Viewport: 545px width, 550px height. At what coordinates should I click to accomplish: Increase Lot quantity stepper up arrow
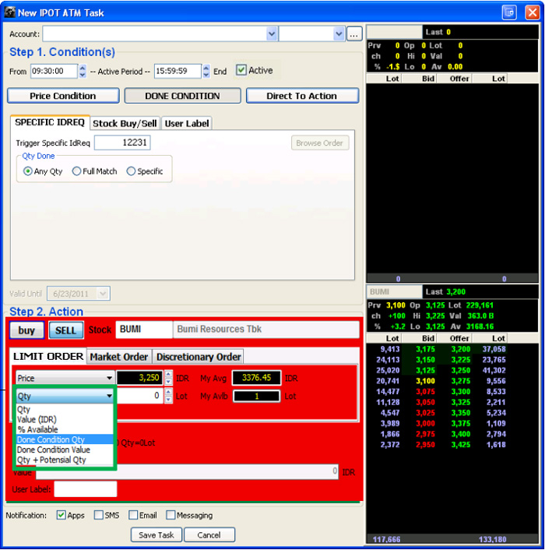169,392
